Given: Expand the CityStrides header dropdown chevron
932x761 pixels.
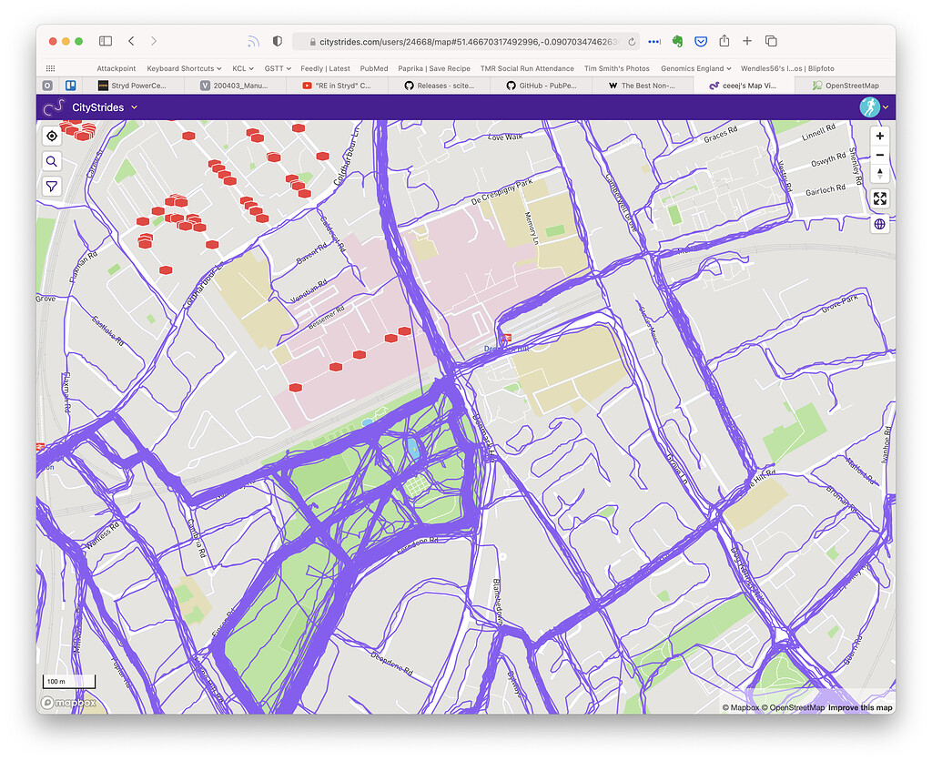Looking at the screenshot, I should [x=135, y=107].
